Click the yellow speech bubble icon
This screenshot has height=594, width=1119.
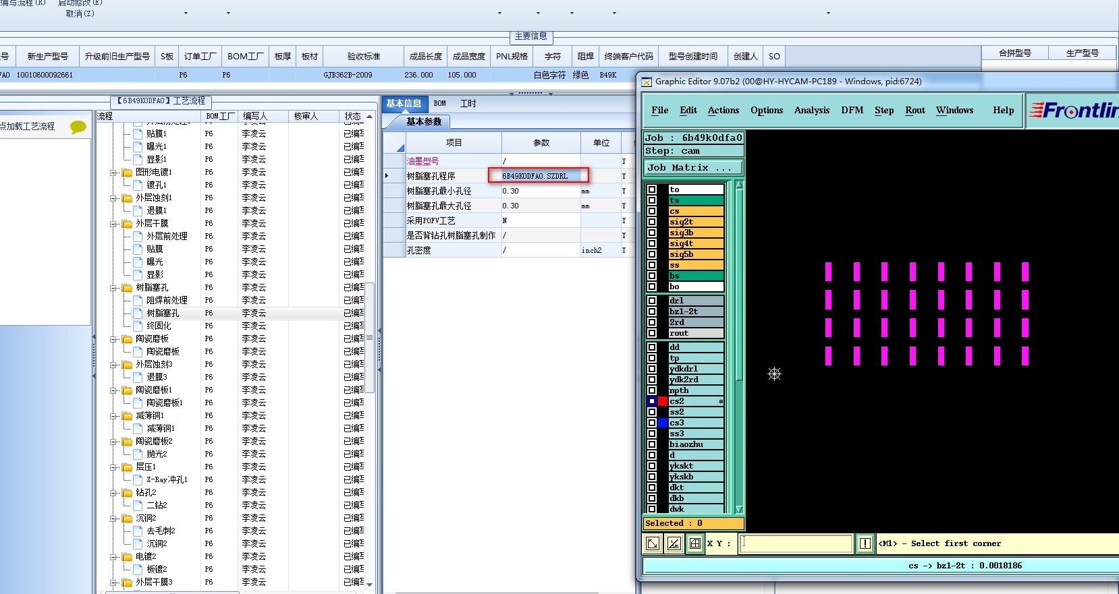tap(78, 127)
